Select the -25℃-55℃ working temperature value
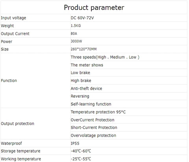The width and height of the screenshot is (189, 162). [81, 159]
